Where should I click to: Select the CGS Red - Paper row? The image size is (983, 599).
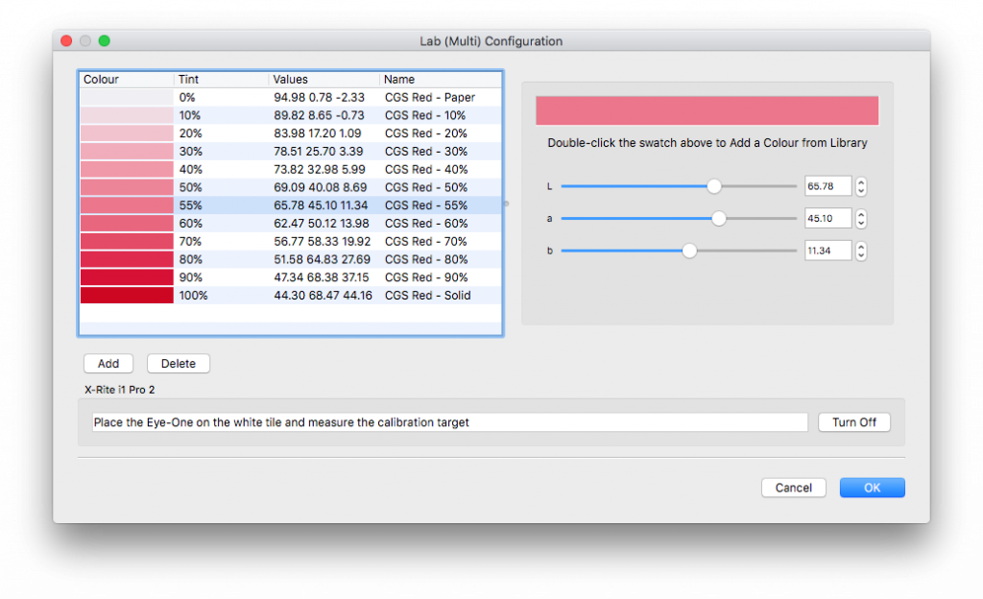(288, 96)
